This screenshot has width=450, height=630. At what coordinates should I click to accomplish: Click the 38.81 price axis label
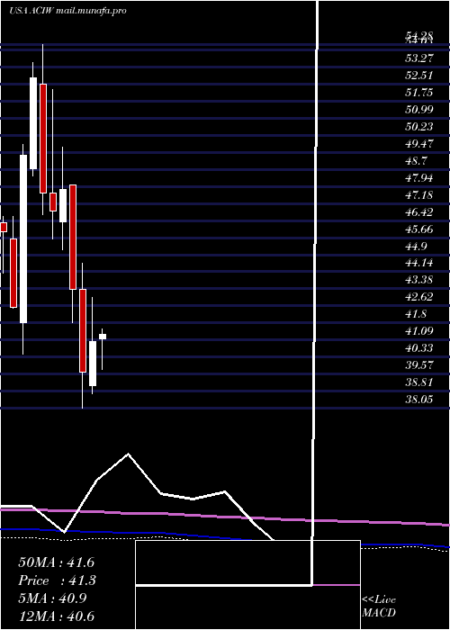[419, 382]
